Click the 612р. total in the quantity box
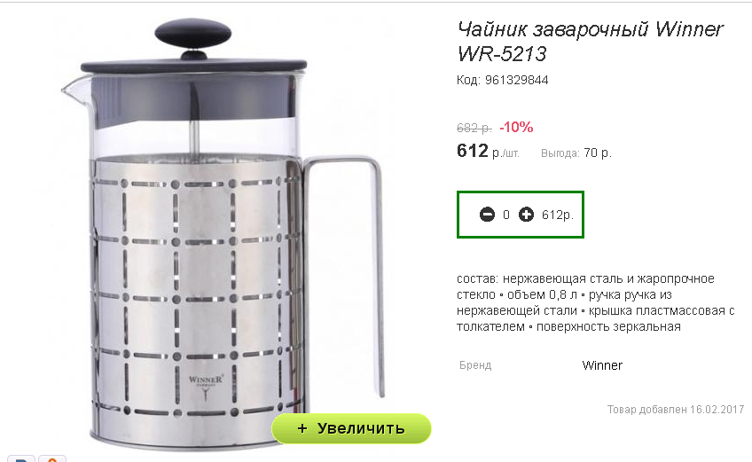Image resolution: width=752 pixels, height=462 pixels. [557, 215]
